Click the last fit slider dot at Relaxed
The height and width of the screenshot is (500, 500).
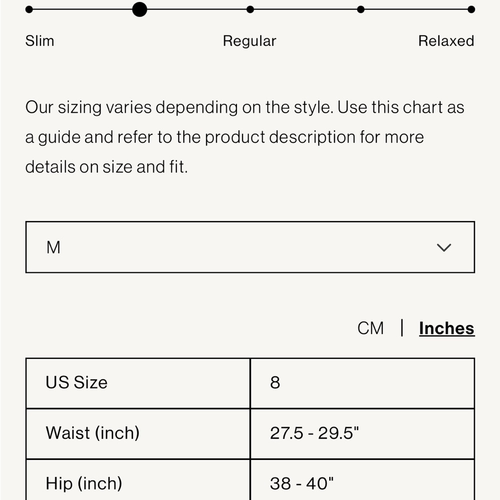471,9
